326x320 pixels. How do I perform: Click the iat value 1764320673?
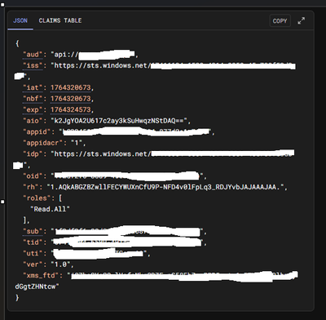point(71,87)
